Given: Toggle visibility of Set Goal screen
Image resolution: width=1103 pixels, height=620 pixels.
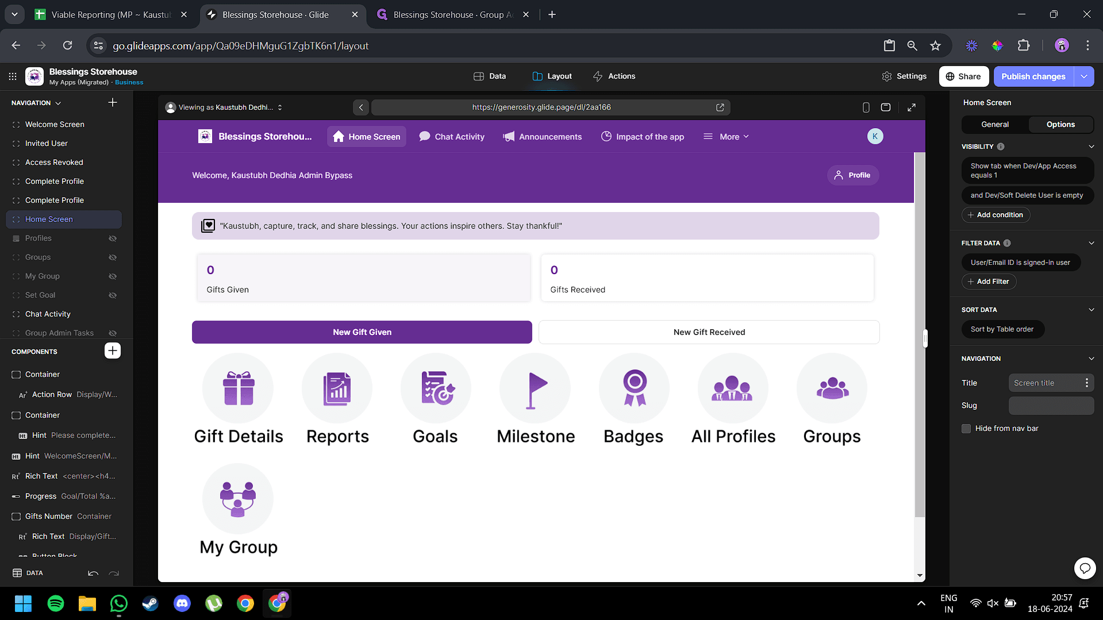Looking at the screenshot, I should click(x=113, y=295).
